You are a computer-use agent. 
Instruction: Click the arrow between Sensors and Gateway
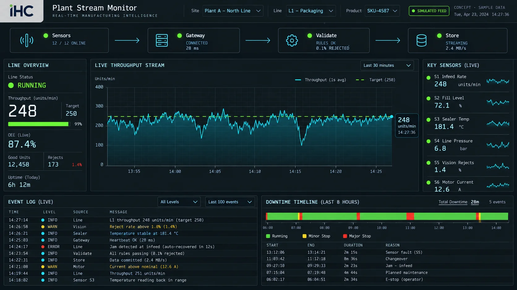[x=127, y=40]
